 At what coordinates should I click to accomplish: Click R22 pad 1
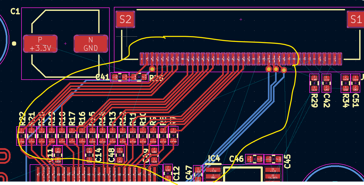(22, 131)
